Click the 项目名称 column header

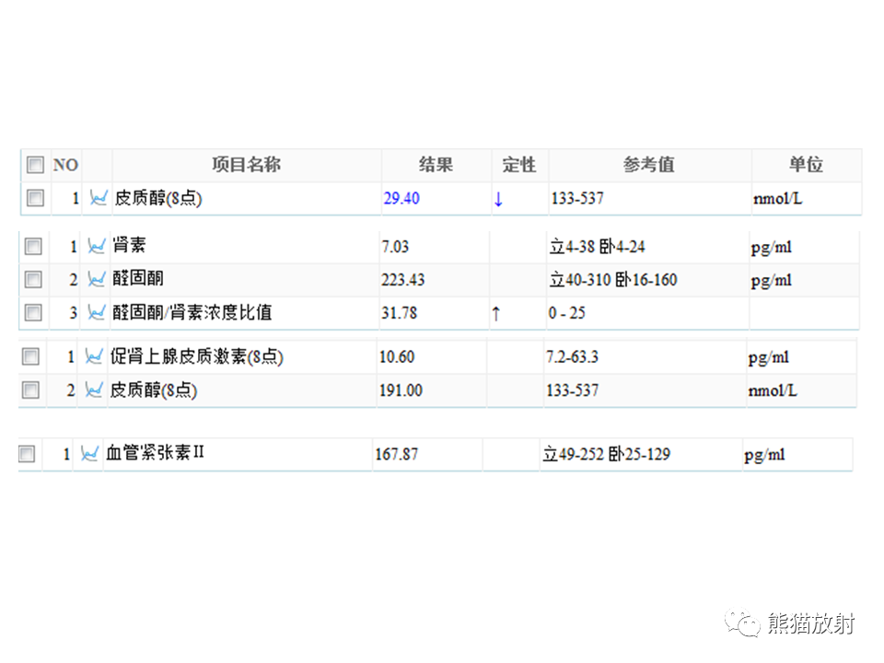(x=247, y=165)
